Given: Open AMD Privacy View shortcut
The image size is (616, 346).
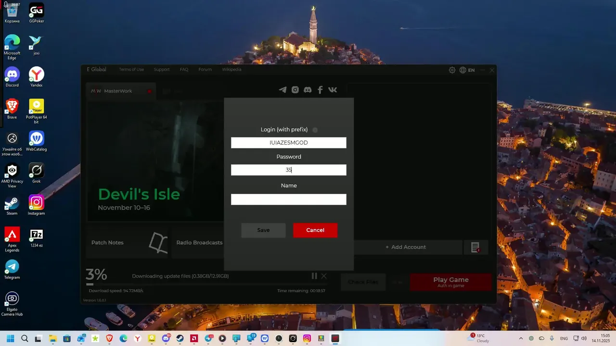Looking at the screenshot, I should click(12, 176).
